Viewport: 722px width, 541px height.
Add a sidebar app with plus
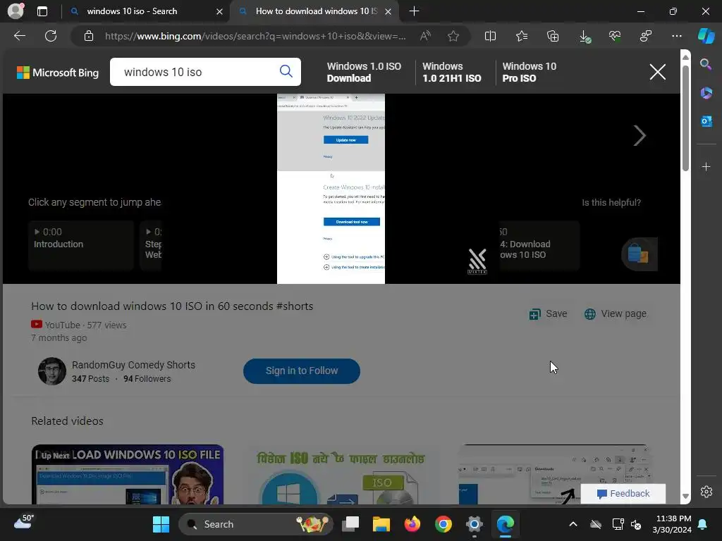[706, 166]
